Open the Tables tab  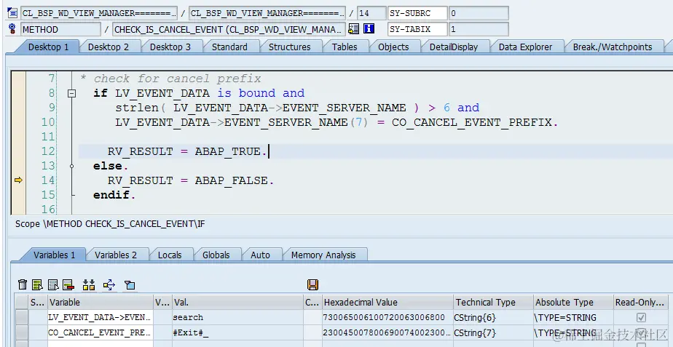pos(345,47)
